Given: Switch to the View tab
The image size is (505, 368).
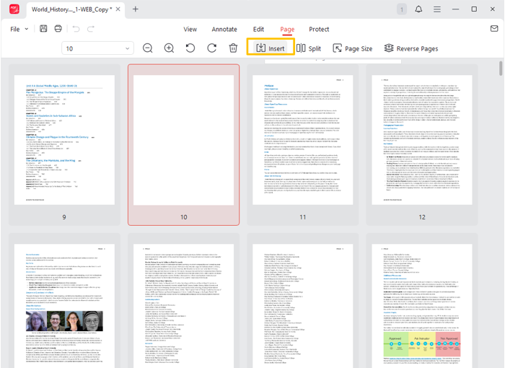Looking at the screenshot, I should click(190, 29).
